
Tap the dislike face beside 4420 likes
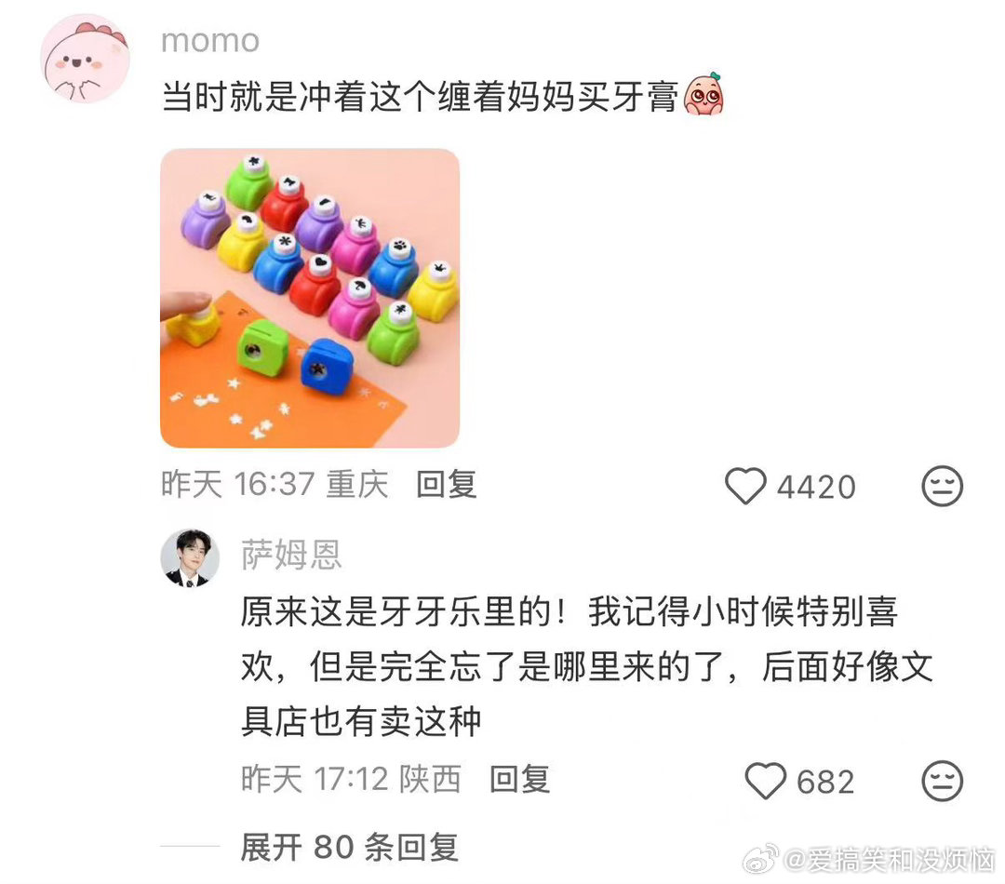pos(942,486)
